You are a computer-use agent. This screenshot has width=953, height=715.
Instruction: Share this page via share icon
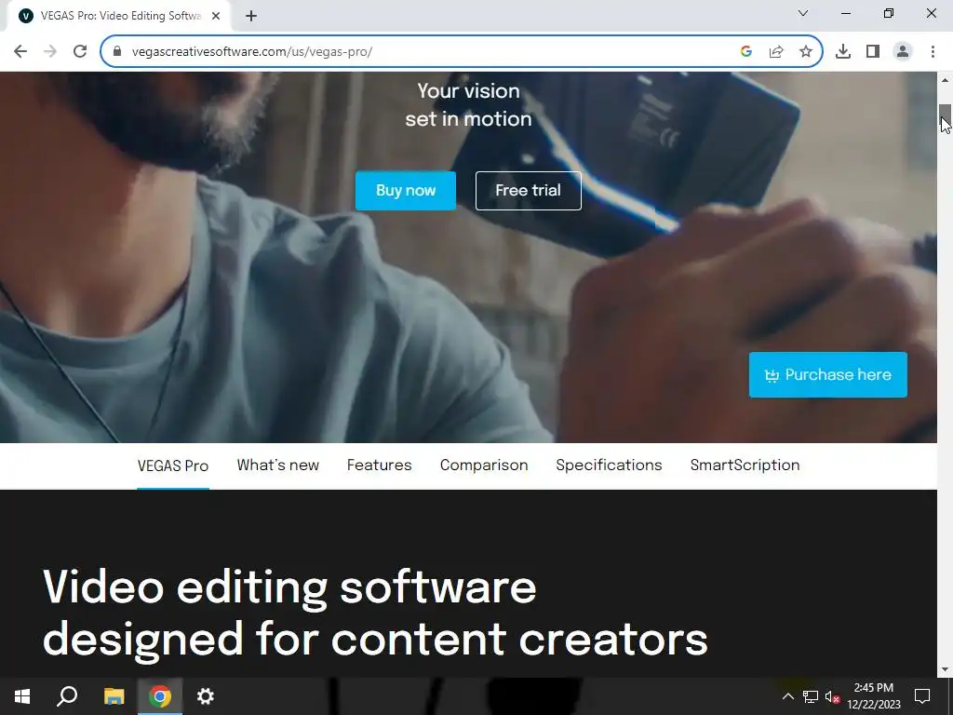pos(776,52)
